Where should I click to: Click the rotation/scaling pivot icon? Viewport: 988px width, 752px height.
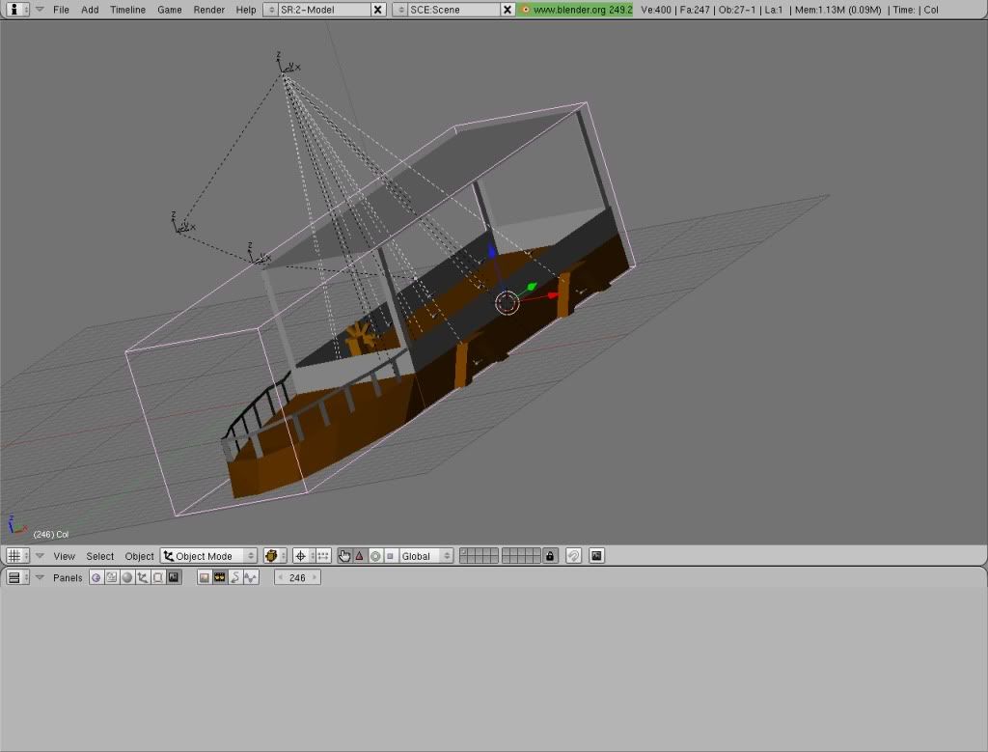tap(300, 556)
